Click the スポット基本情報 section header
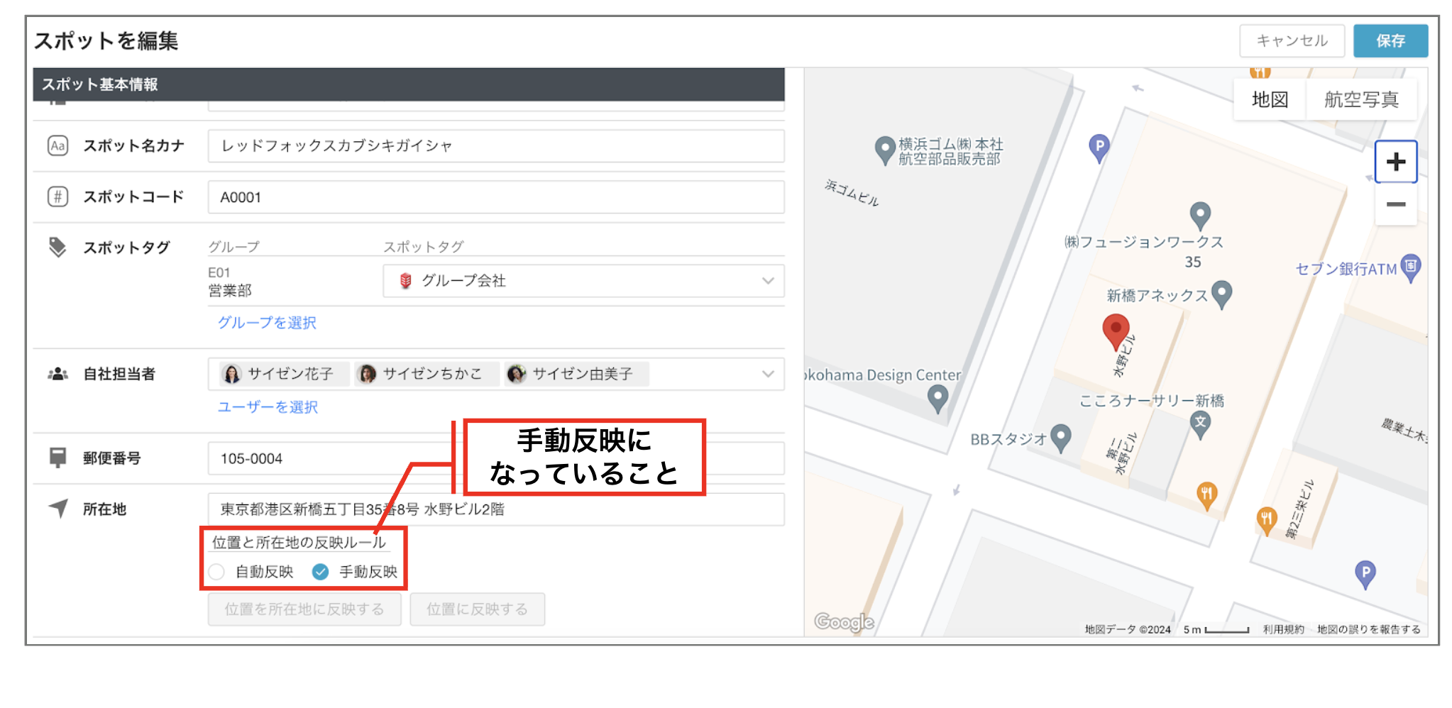 pos(409,84)
